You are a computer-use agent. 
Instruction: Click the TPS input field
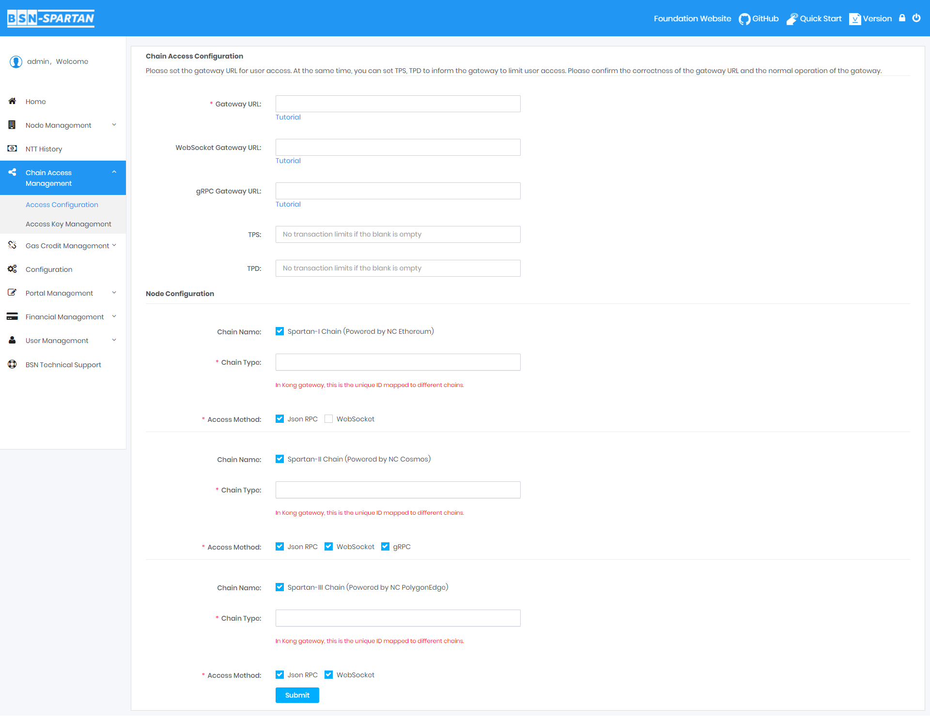pos(398,234)
